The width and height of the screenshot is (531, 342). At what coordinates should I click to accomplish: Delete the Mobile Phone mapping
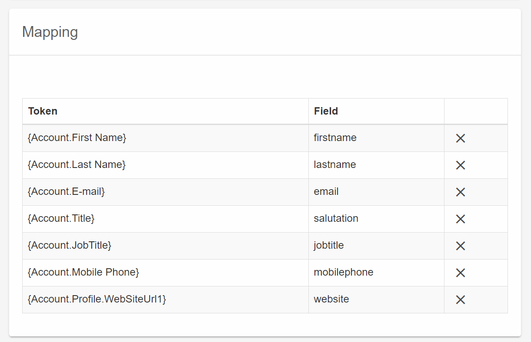(x=460, y=273)
